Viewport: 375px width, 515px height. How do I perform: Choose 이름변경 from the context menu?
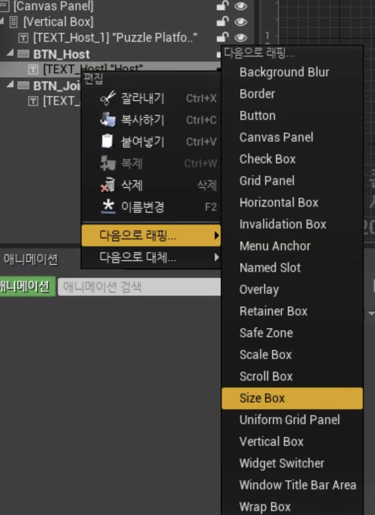pyautogui.click(x=151, y=207)
